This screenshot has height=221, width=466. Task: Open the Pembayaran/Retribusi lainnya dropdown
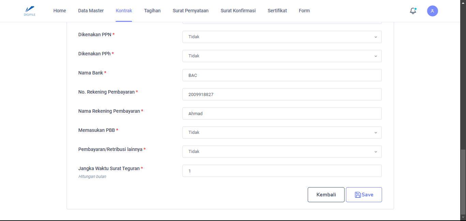tap(282, 152)
